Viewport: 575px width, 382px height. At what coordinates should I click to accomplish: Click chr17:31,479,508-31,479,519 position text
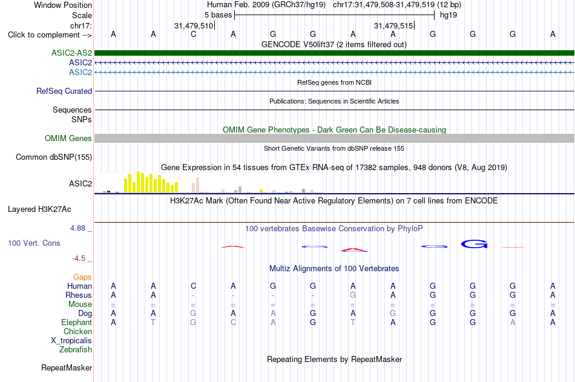click(x=384, y=5)
